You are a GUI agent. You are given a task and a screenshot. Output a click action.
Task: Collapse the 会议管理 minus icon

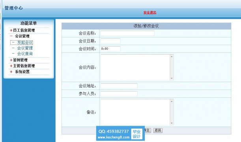(11, 36)
